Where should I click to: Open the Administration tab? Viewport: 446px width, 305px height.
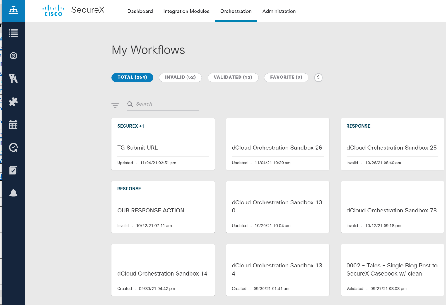pos(279,11)
